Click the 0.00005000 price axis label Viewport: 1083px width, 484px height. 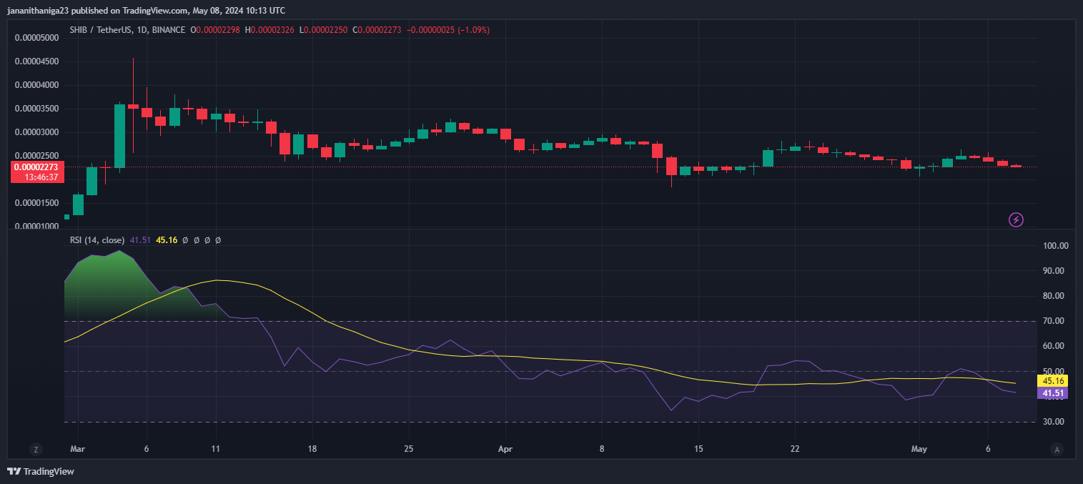pyautogui.click(x=37, y=38)
